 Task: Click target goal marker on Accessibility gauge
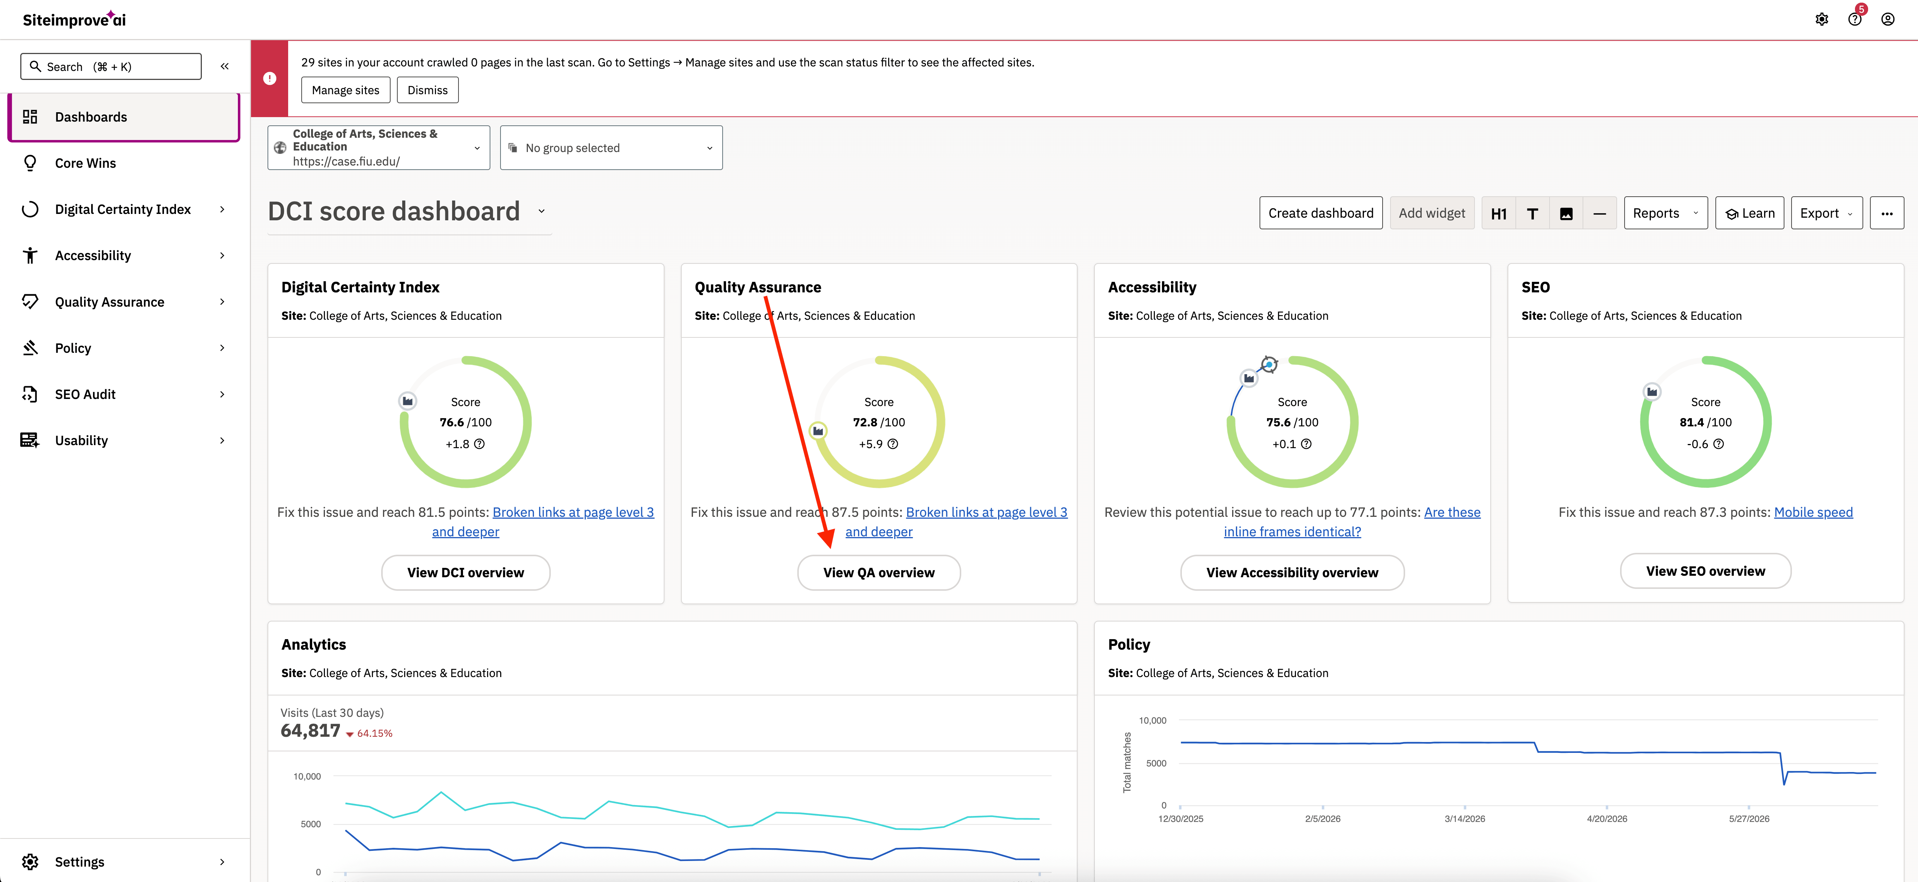click(x=1270, y=364)
